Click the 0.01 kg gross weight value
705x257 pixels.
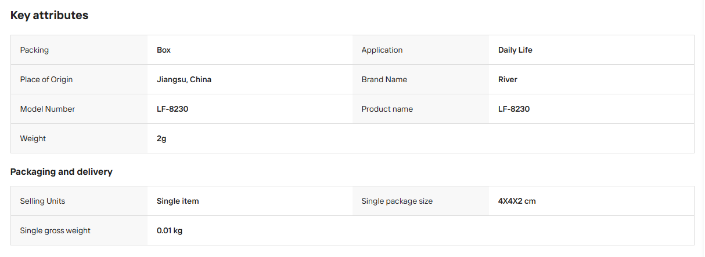tap(170, 230)
